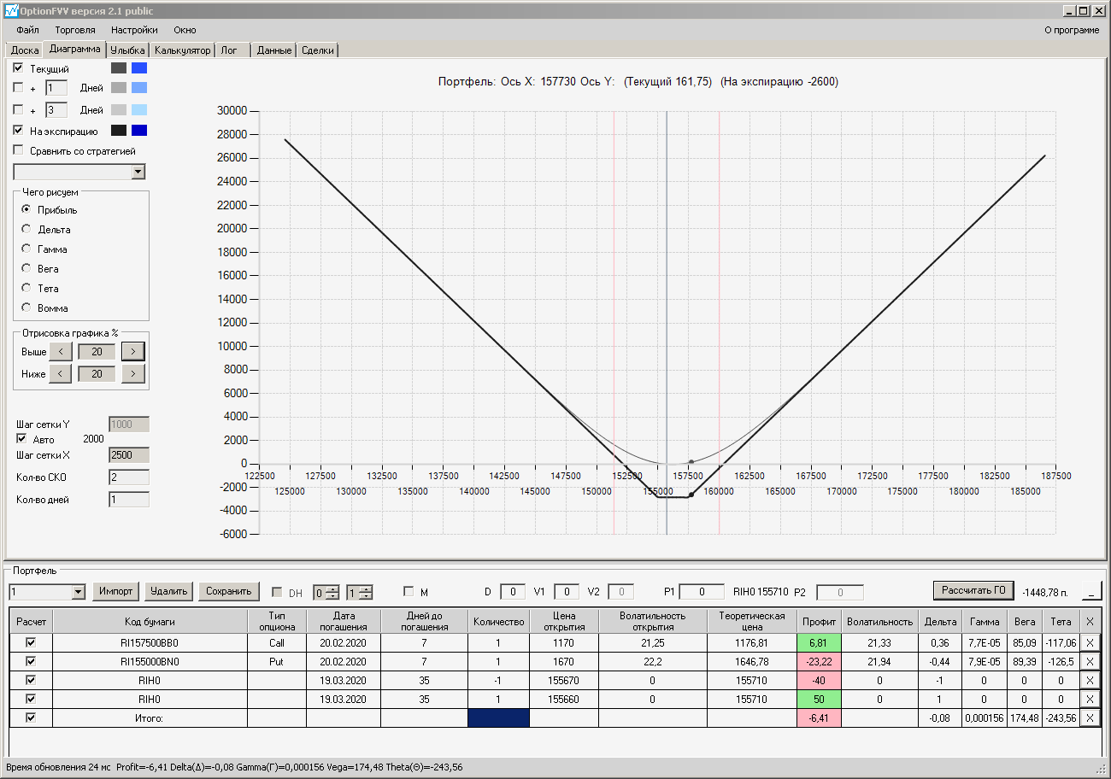
Task: Delete the Итого total row with X
Action: [x=1090, y=718]
